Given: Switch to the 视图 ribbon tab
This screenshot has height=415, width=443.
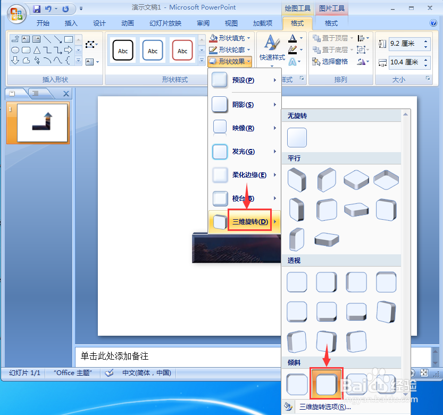Looking at the screenshot, I should [x=231, y=23].
